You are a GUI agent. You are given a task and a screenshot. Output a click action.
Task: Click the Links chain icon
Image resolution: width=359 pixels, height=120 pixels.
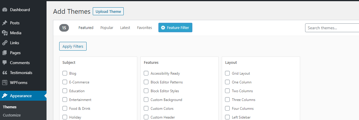point(5,43)
